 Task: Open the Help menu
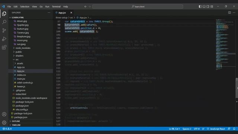pos(65,7)
